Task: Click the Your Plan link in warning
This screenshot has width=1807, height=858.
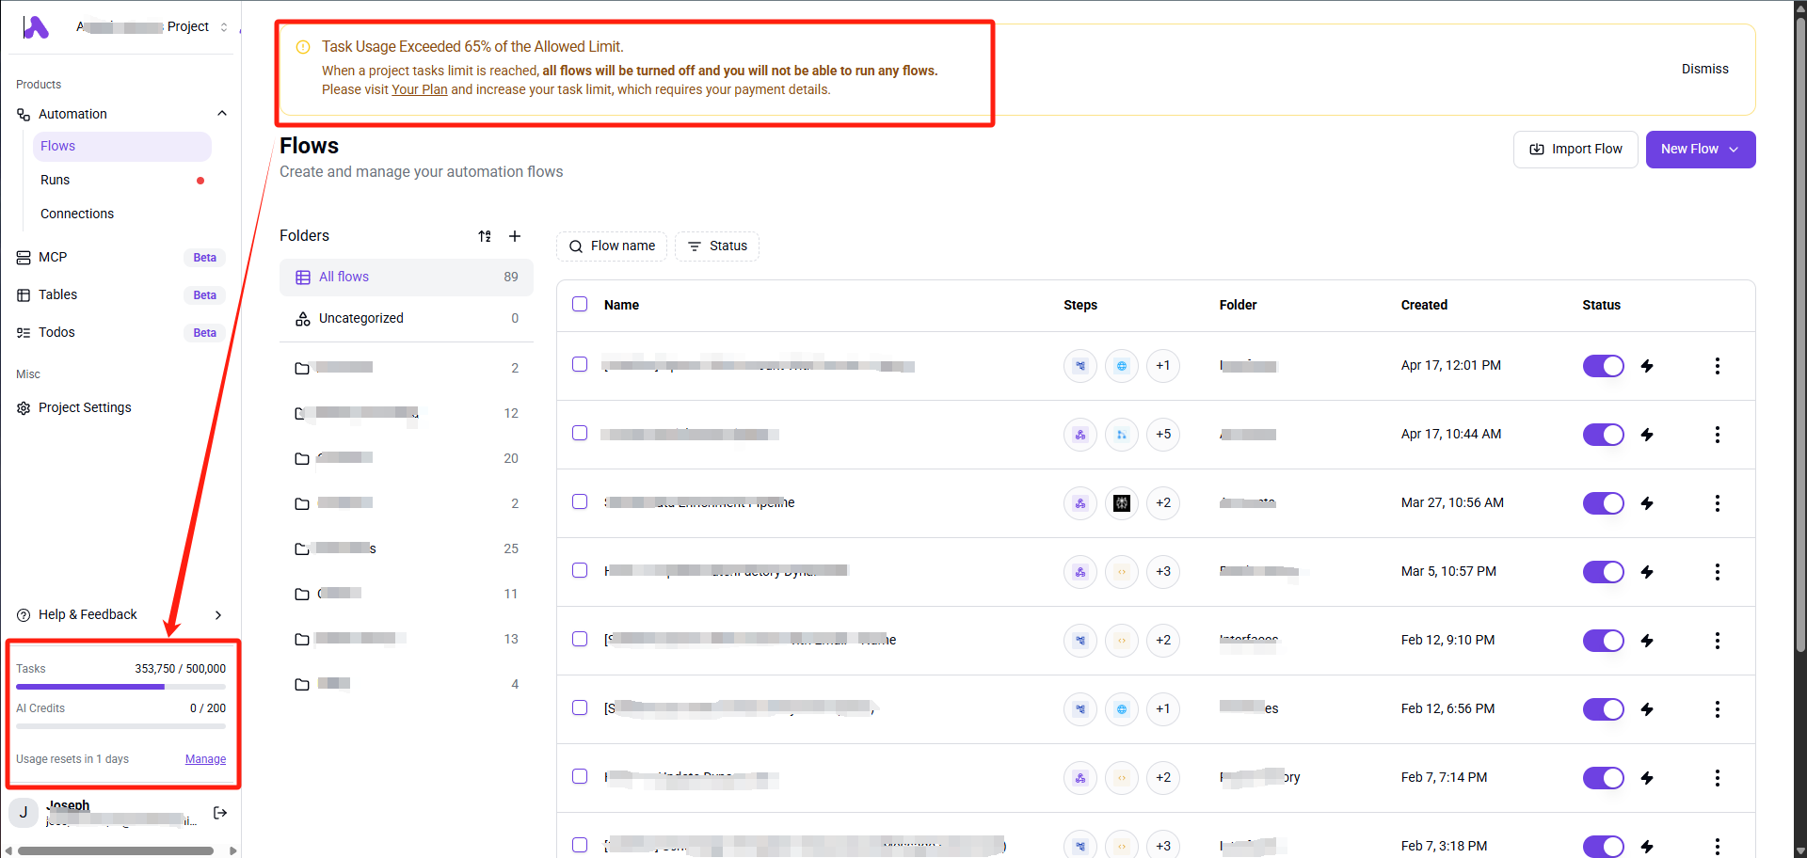Action: [420, 89]
